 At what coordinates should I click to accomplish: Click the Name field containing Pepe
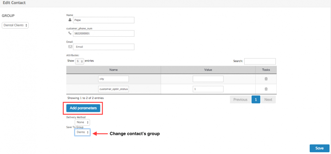103,20
